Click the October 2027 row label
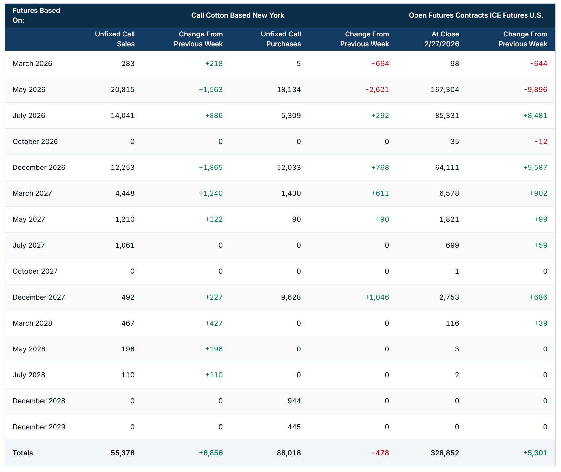This screenshot has width=561, height=472. (x=35, y=271)
